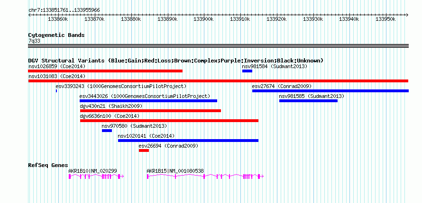Click the 133930k ruler tick label
422x203 pixels.
313,19
